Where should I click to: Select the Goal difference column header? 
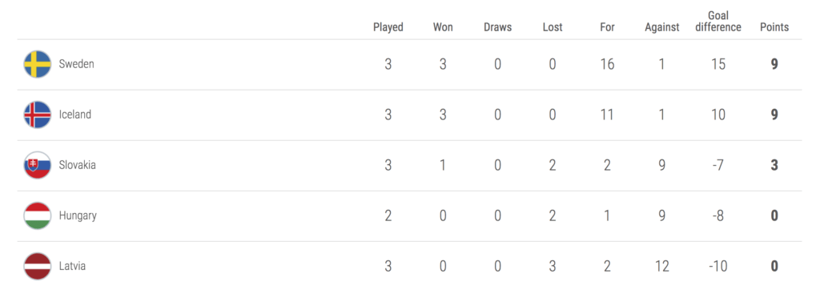718,22
